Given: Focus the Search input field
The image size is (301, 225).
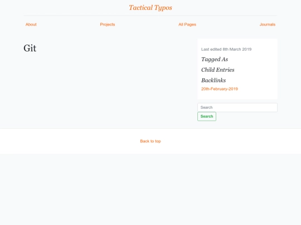Looking at the screenshot, I should (x=237, y=108).
